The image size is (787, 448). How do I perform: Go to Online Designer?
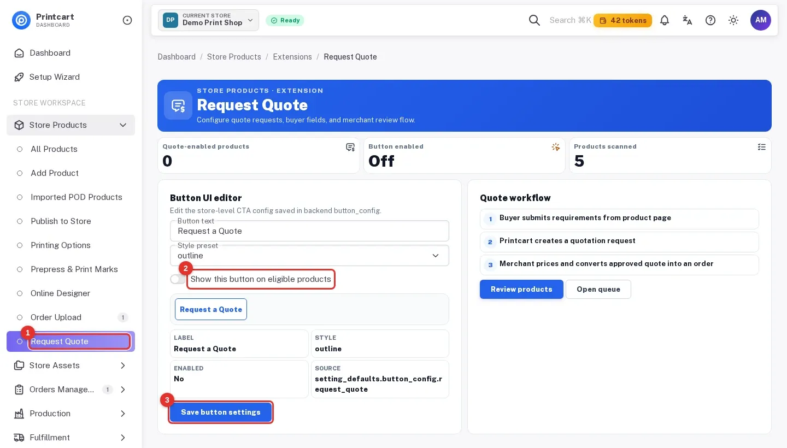[71, 293]
